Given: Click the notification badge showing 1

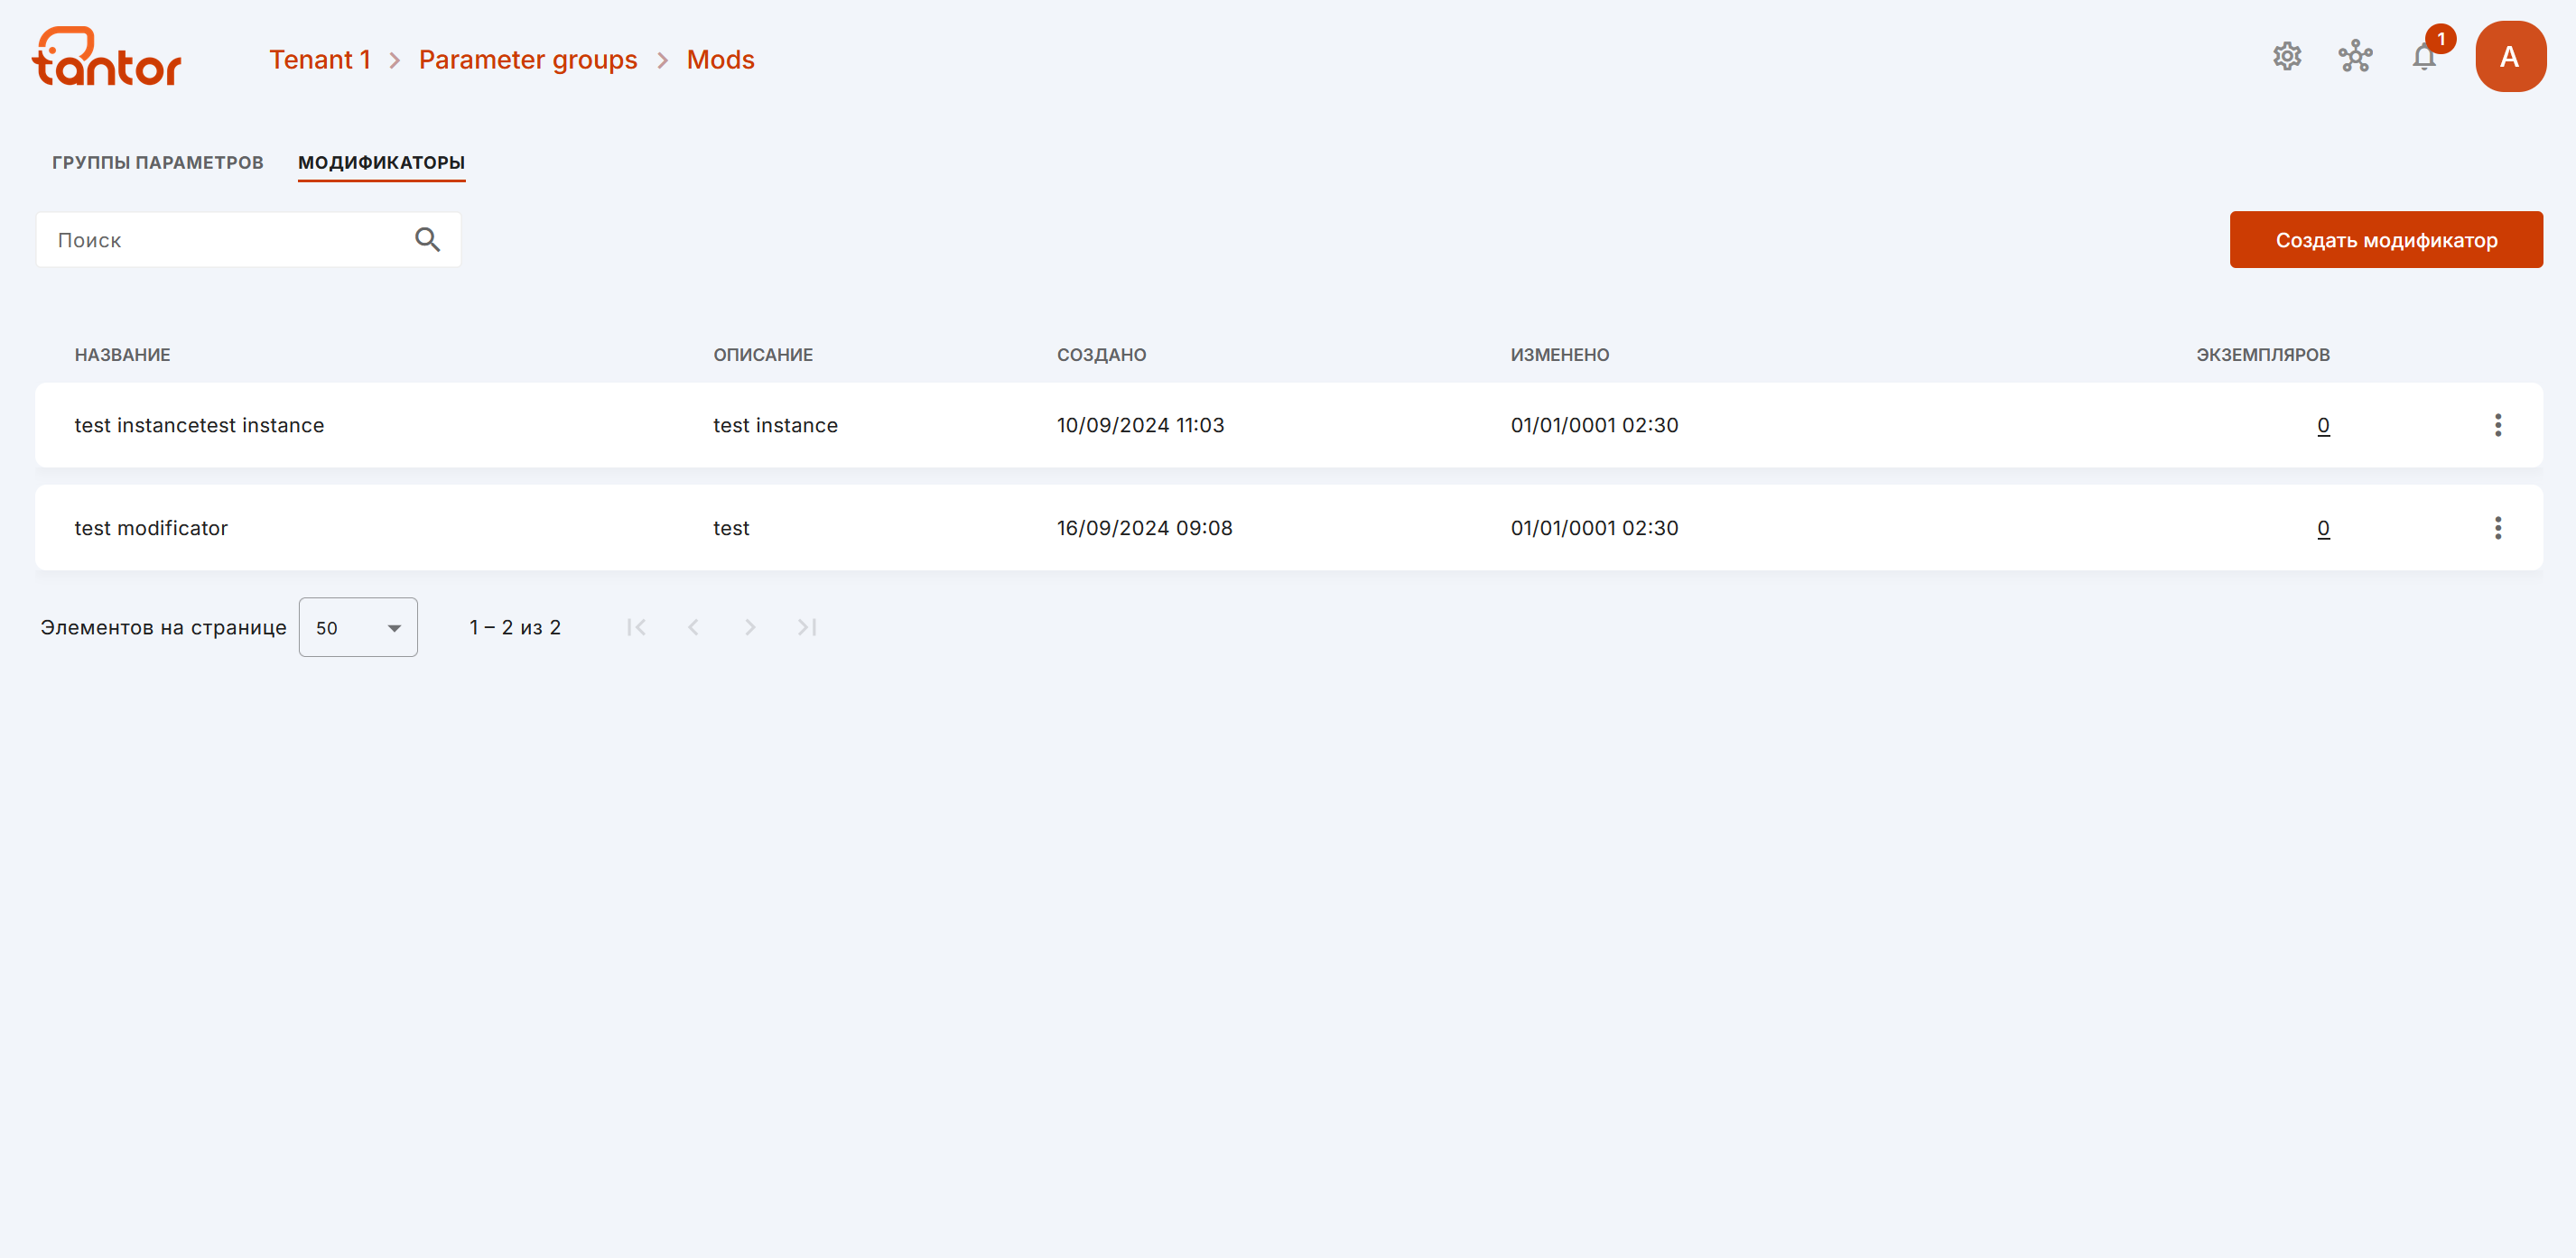Looking at the screenshot, I should (2441, 39).
